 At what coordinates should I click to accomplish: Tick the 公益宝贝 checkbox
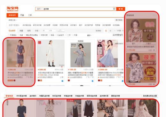pos(56,35)
